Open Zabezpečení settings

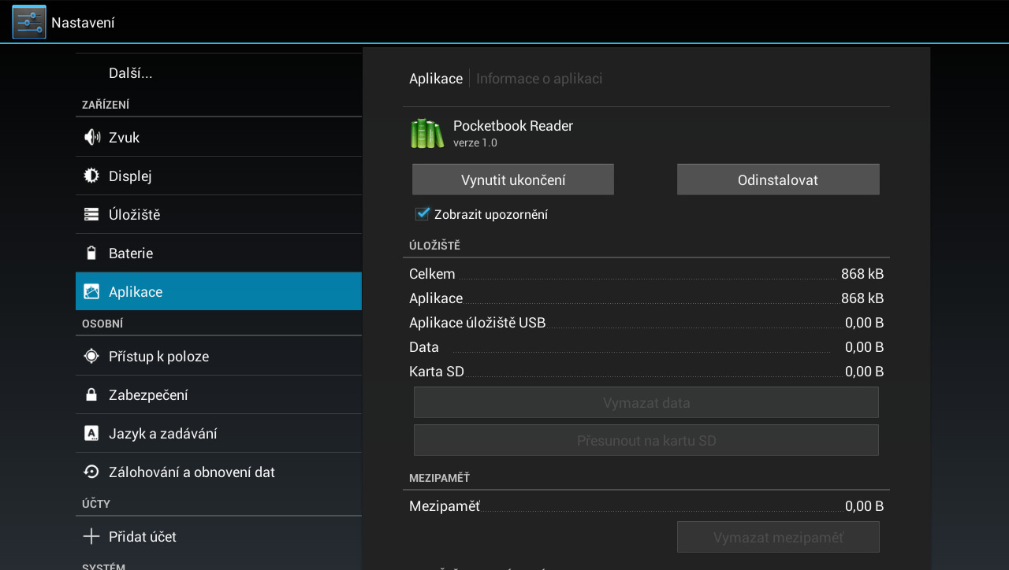pos(218,394)
